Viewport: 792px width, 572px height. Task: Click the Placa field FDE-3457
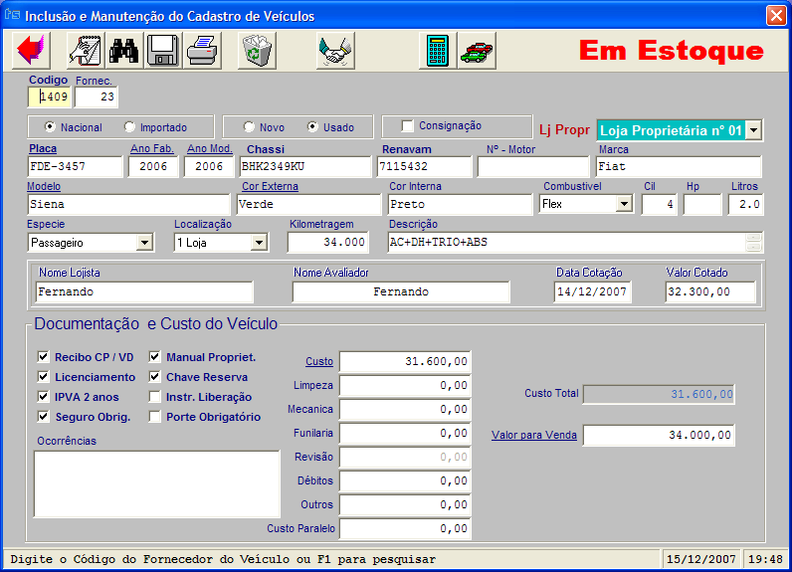pyautogui.click(x=75, y=166)
